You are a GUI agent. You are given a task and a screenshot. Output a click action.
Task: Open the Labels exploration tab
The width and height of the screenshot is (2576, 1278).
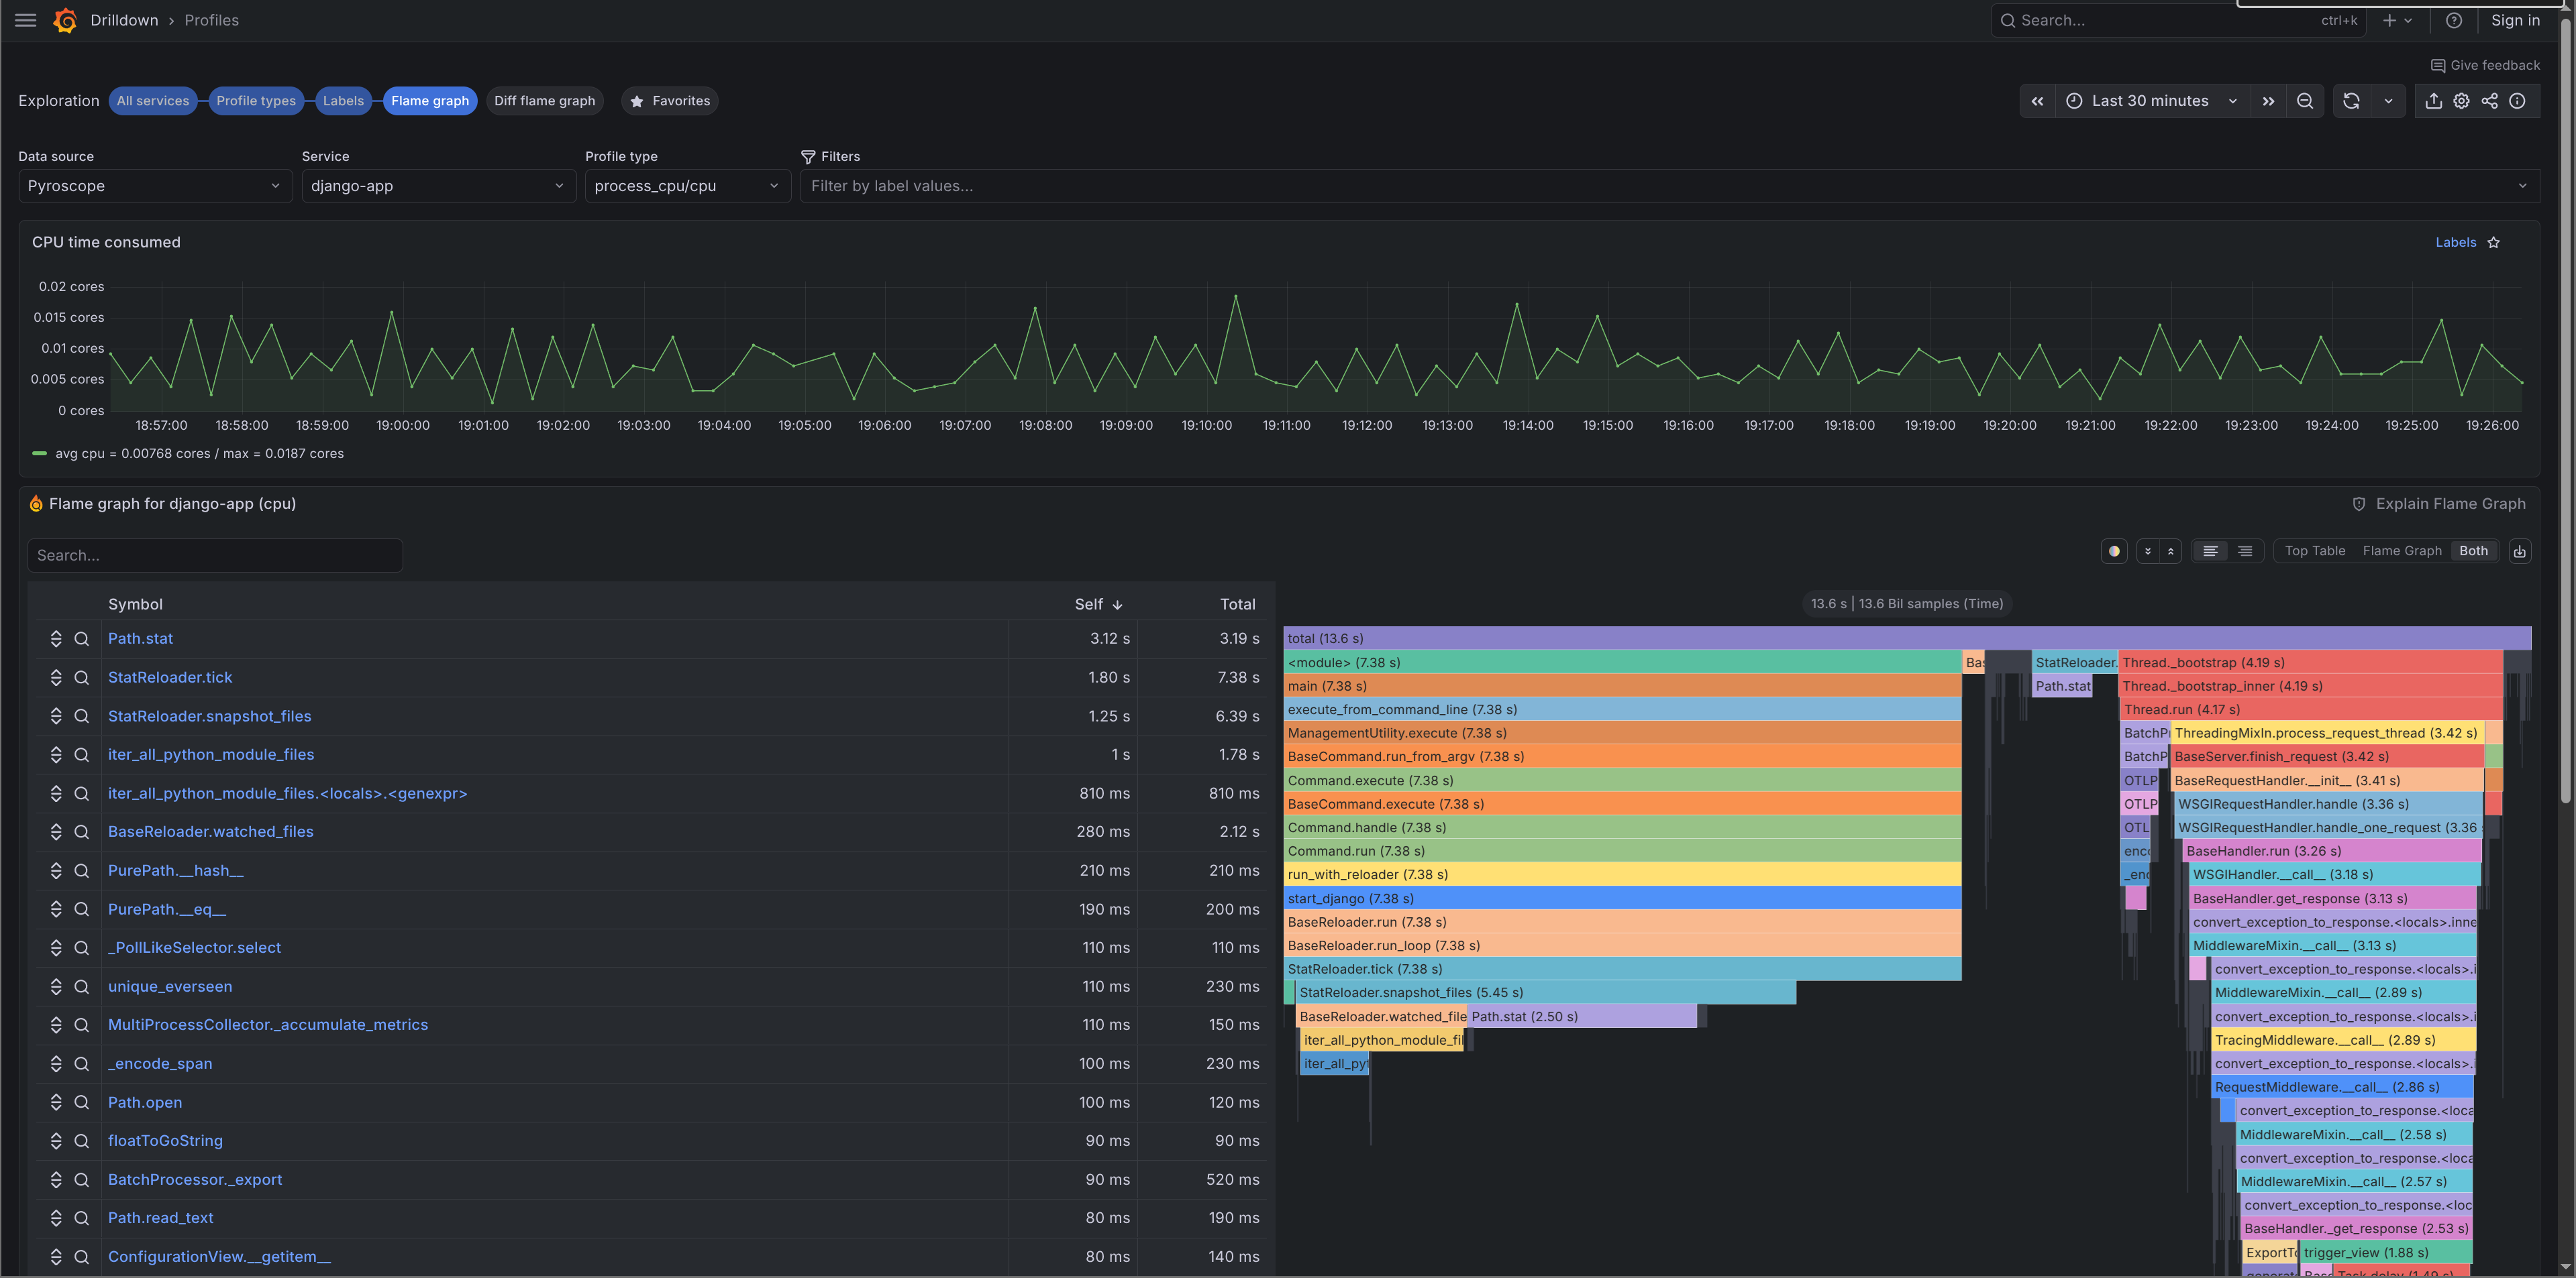(343, 100)
